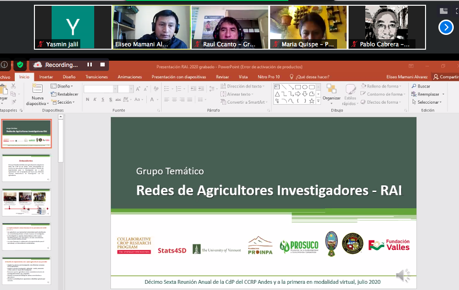
Task: Expand the Sección dropdown menu
Action: click(64, 102)
